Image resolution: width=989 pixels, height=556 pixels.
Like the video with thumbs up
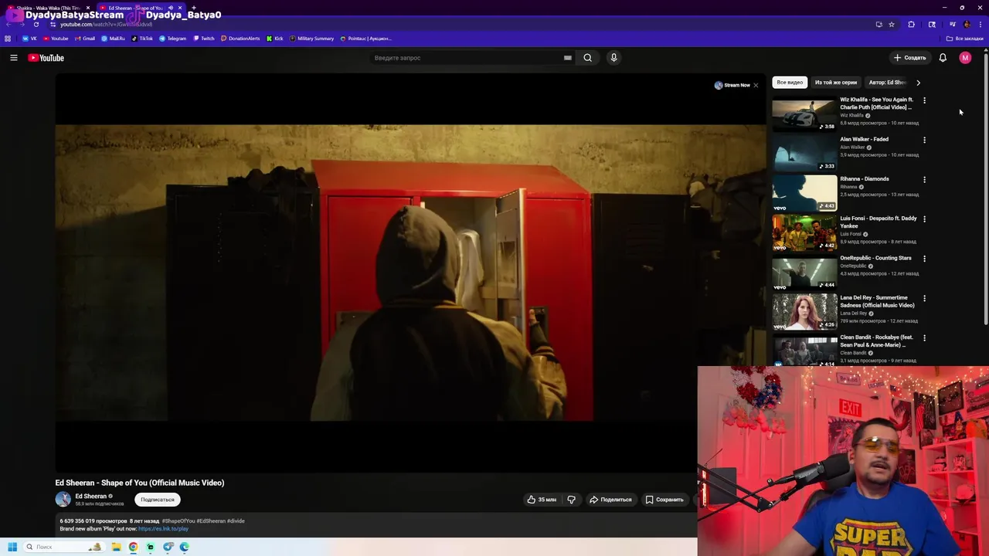coord(541,500)
